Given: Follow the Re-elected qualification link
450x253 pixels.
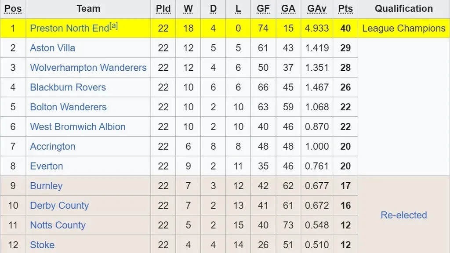Looking at the screenshot, I should (403, 215).
